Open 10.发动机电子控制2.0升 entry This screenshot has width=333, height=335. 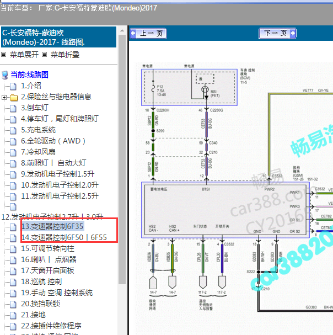pos(60,185)
